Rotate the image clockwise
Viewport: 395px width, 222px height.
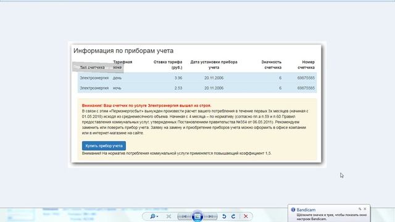[x=233, y=216]
